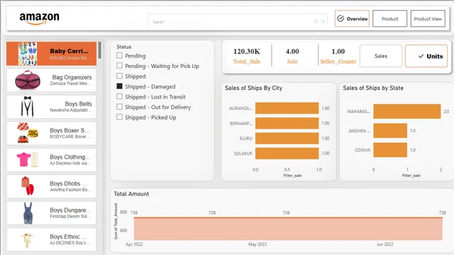Click the product list scrollbar handle
The width and height of the screenshot is (454, 255).
tap(99, 50)
